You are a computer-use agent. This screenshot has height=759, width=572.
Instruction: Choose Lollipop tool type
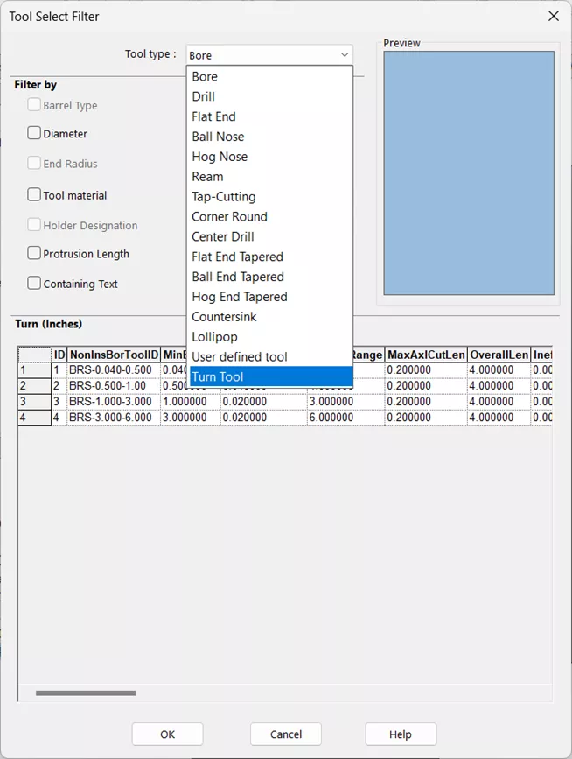(x=269, y=336)
